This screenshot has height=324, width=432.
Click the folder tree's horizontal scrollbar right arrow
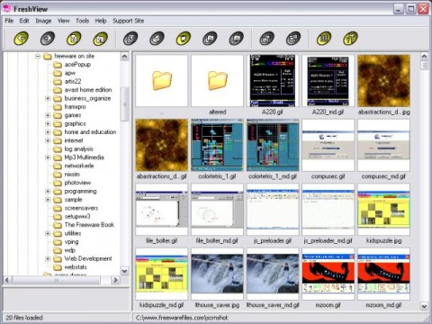click(x=115, y=280)
